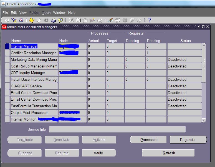Select the Conflict Resolution Manager row
The height and width of the screenshot is (167, 215).
tap(33, 53)
